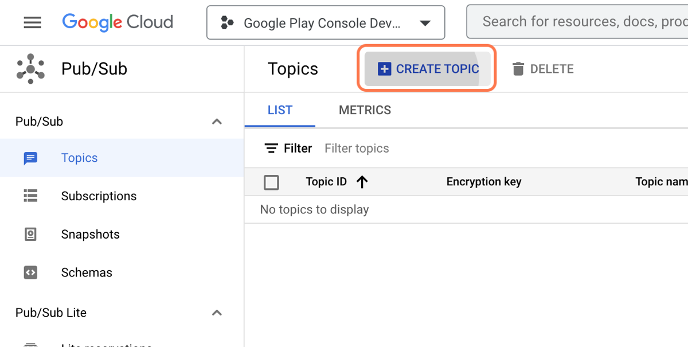
Task: Open Snapshots in the sidebar
Action: [122, 234]
